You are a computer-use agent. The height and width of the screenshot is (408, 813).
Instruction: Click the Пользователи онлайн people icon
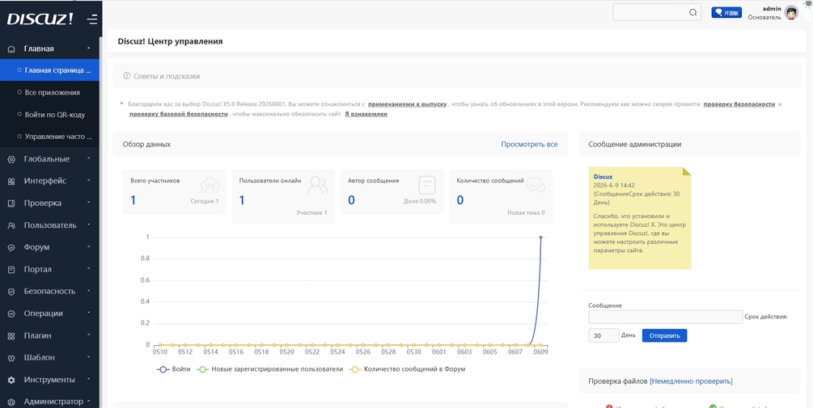click(317, 185)
